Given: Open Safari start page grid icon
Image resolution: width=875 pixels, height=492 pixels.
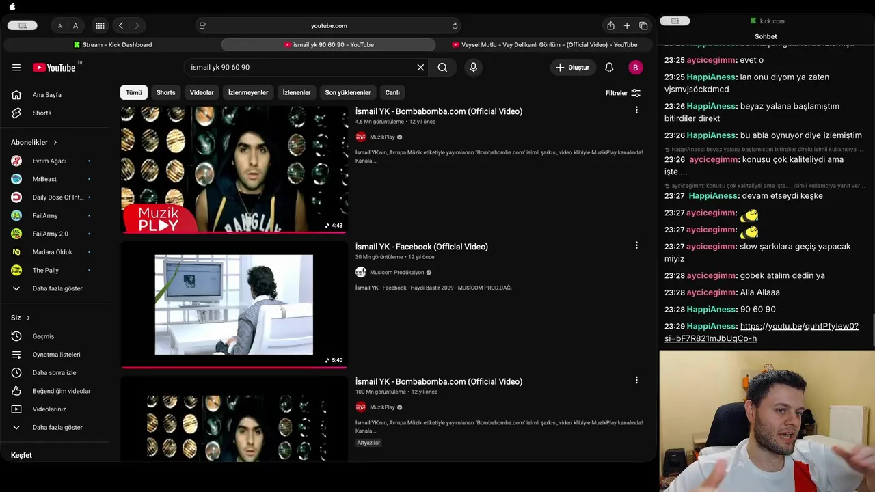Looking at the screenshot, I should 100,26.
